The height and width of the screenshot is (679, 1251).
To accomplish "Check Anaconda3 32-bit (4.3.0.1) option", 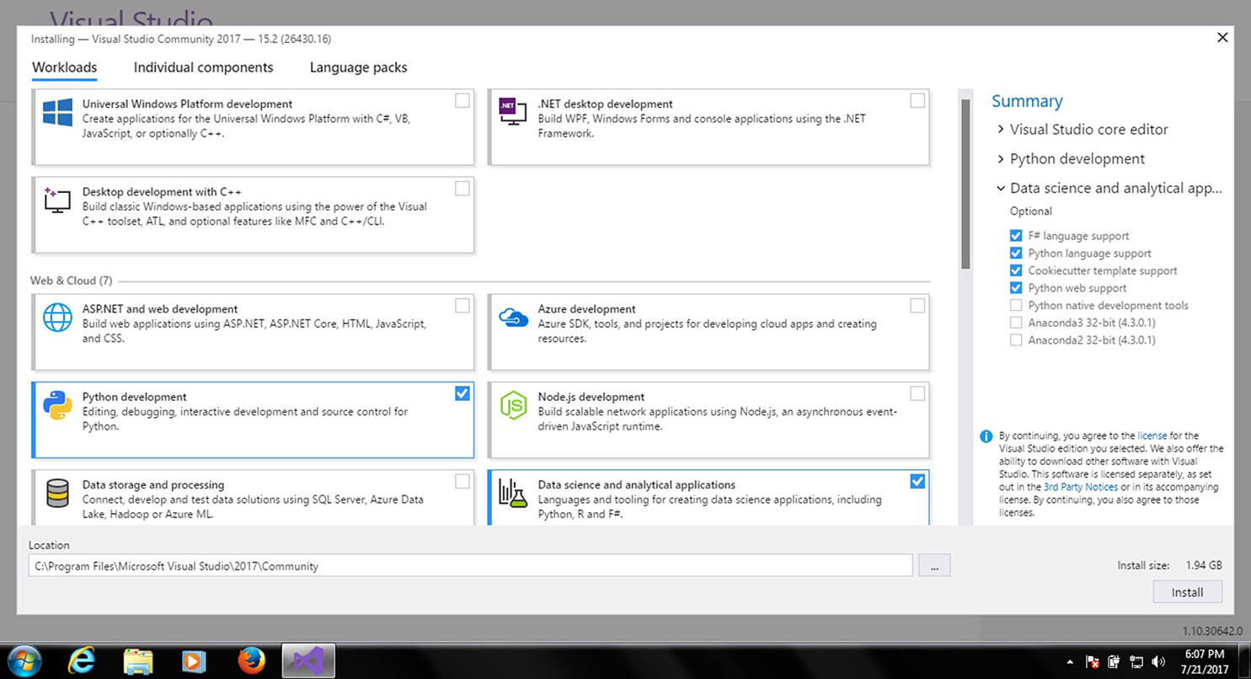I will pyautogui.click(x=1016, y=323).
